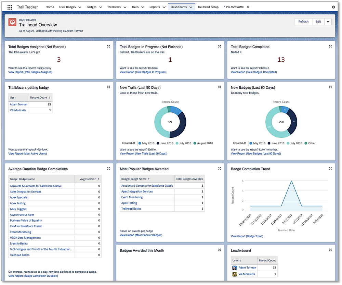Expand the Leaderboard widget
The height and width of the screenshot is (285, 342).
point(330,250)
